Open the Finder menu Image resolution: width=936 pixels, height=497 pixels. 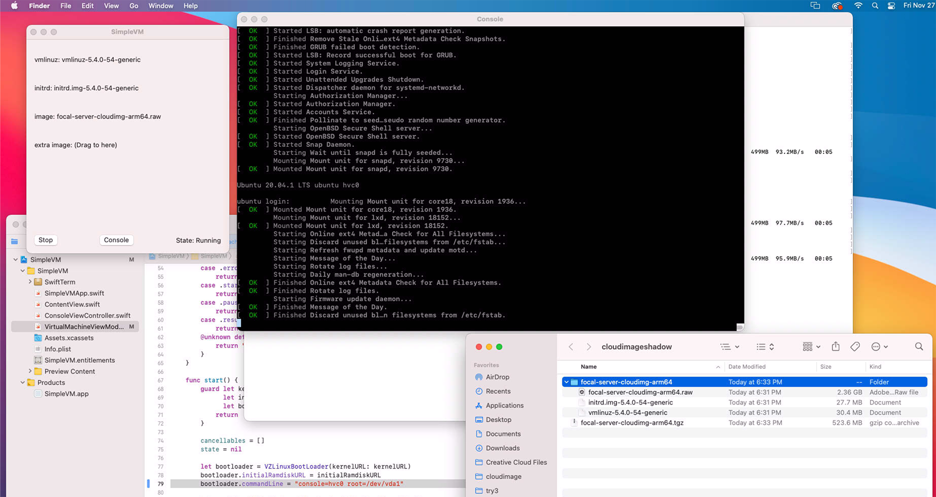39,6
